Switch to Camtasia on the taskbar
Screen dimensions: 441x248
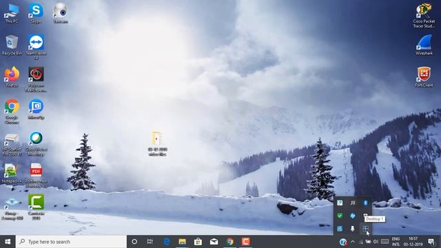[245, 242]
